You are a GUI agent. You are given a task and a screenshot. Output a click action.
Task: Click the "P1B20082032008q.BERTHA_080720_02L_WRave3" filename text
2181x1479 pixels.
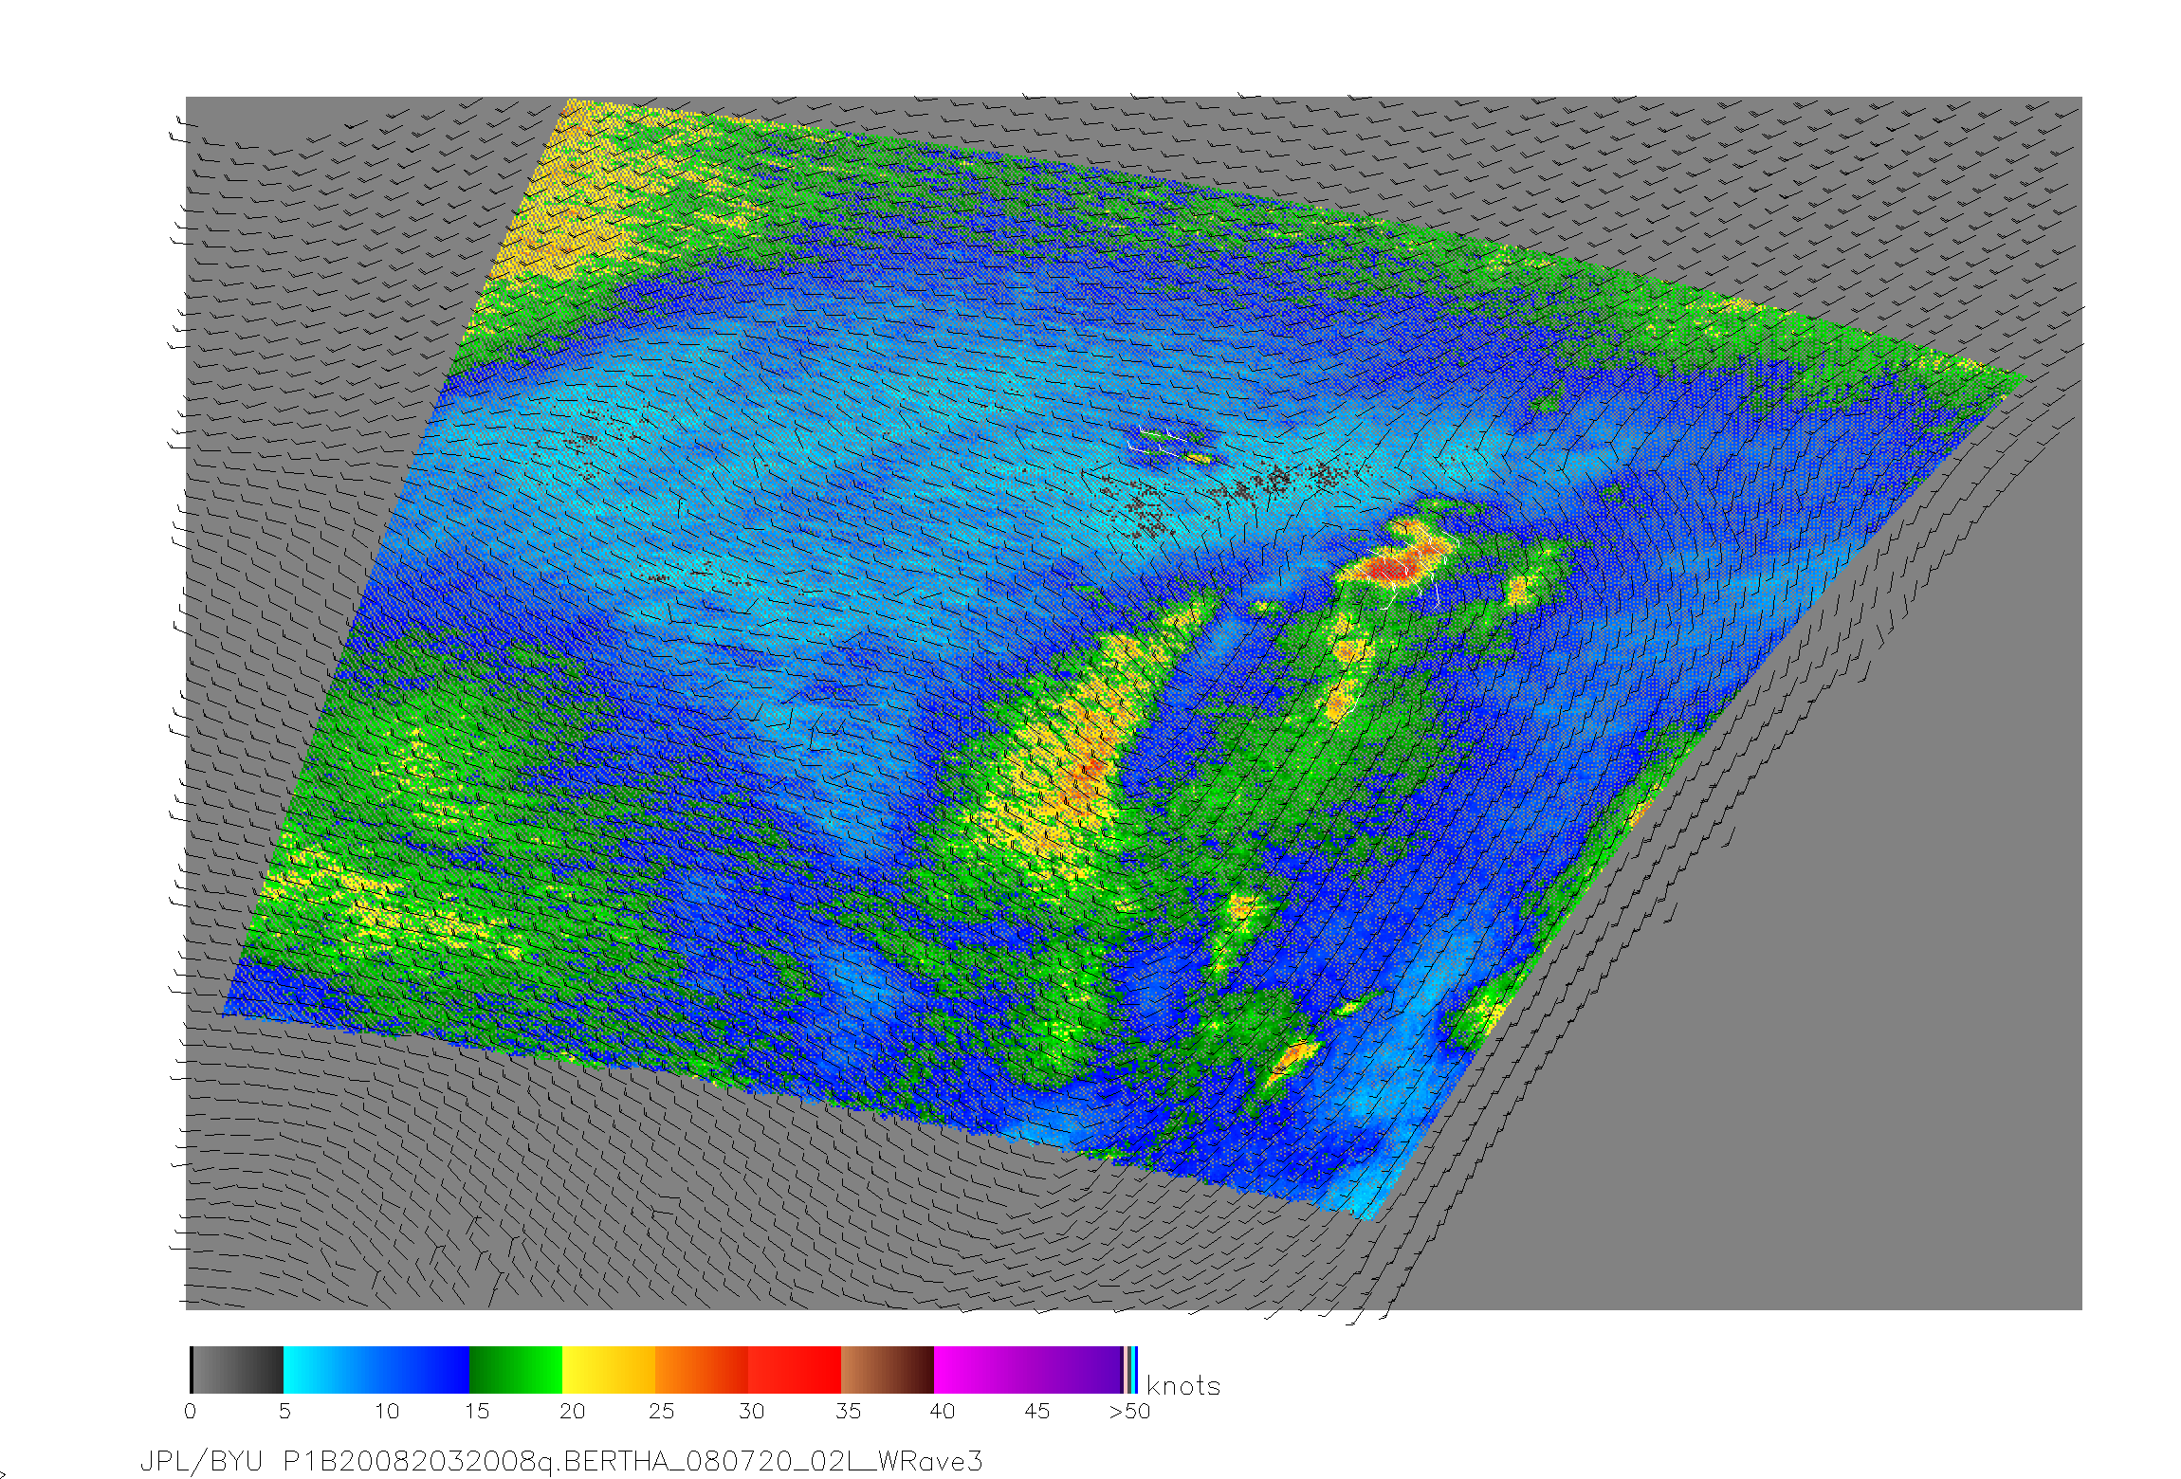click(633, 1462)
